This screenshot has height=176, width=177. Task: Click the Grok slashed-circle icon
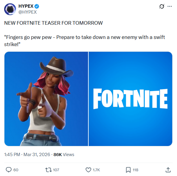(162, 6)
